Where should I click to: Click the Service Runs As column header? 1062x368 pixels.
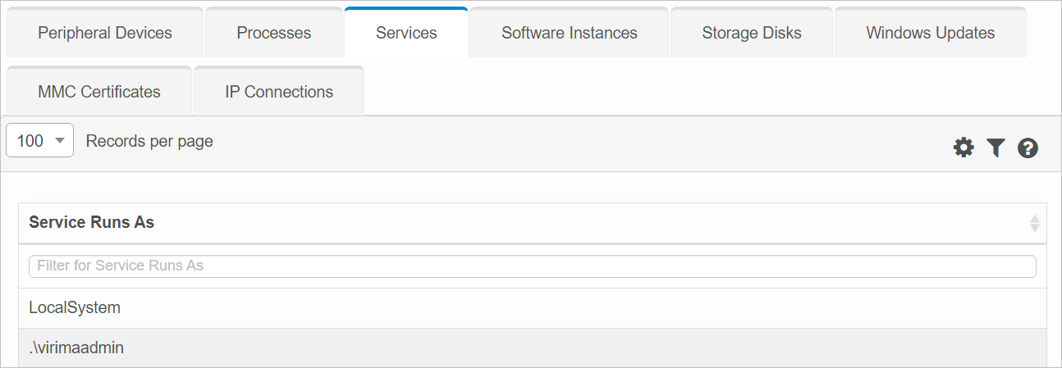point(91,223)
